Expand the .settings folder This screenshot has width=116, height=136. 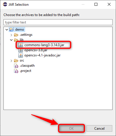pyautogui.click(x=11, y=35)
